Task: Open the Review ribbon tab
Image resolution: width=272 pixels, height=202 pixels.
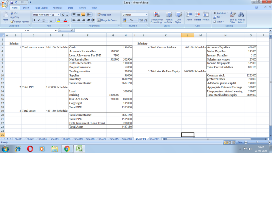Action: (82, 8)
